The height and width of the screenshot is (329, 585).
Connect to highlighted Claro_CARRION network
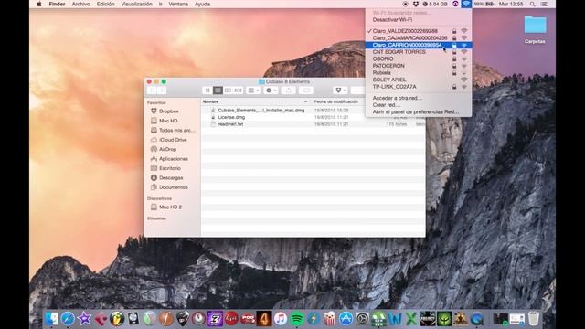[419, 45]
